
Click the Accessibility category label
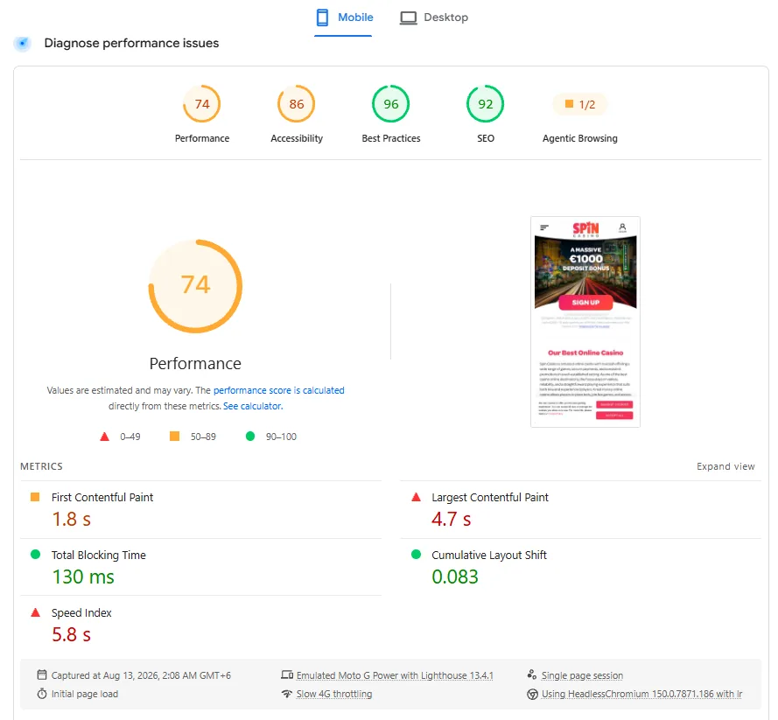pyautogui.click(x=296, y=138)
